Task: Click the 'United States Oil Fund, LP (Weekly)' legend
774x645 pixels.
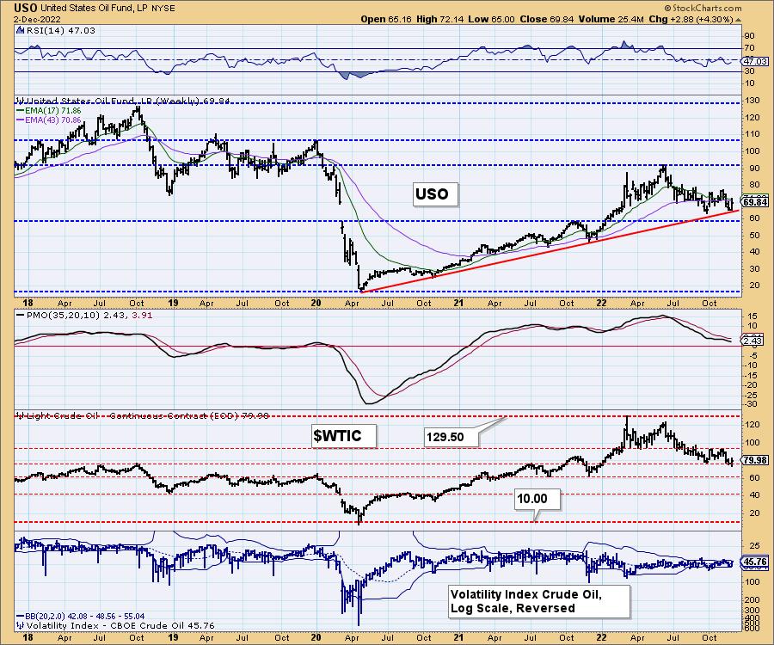Action: tap(123, 101)
